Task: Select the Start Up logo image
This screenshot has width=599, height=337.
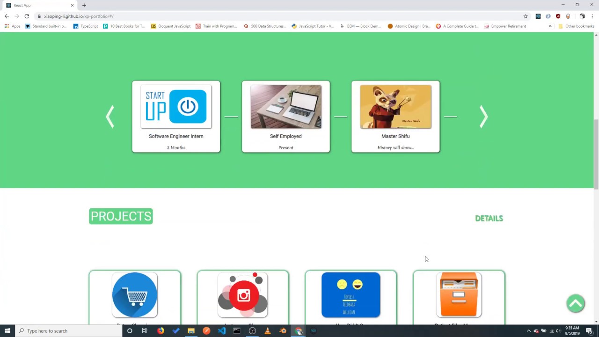Action: tap(176, 107)
